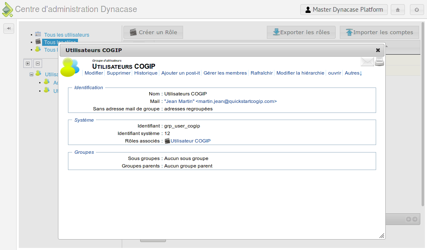Open Master Dynacase Platform user button

[x=344, y=10]
